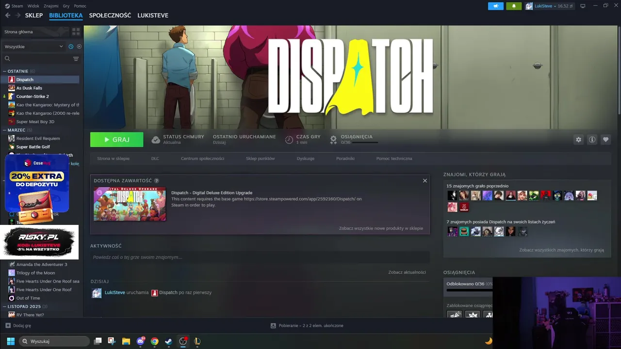Go to the SPOŁECZNOŚĆ section
Screen dimensions: 621x349
tap(110, 16)
